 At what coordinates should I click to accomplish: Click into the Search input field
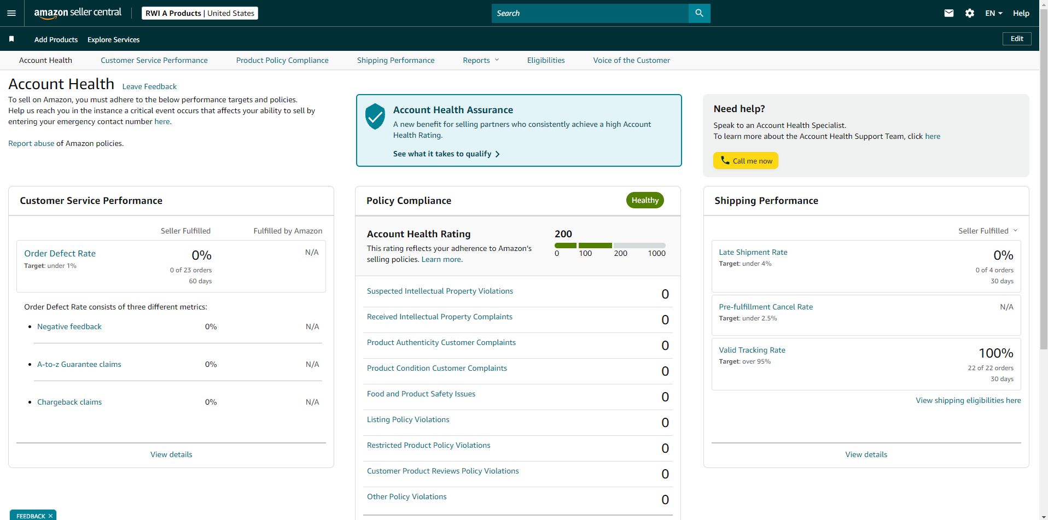coord(590,13)
